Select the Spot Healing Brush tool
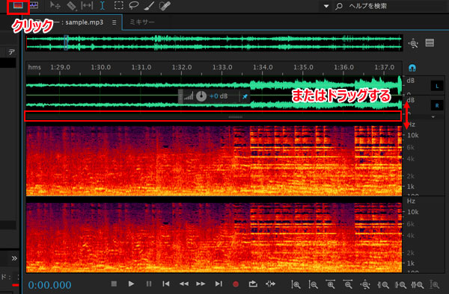Viewport: 449px width, 294px height. coord(165,6)
